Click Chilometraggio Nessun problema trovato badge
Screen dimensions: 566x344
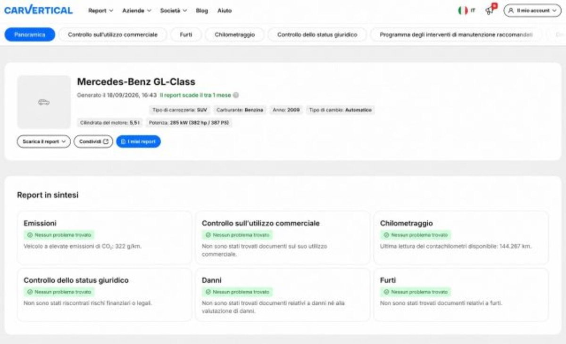pos(416,235)
